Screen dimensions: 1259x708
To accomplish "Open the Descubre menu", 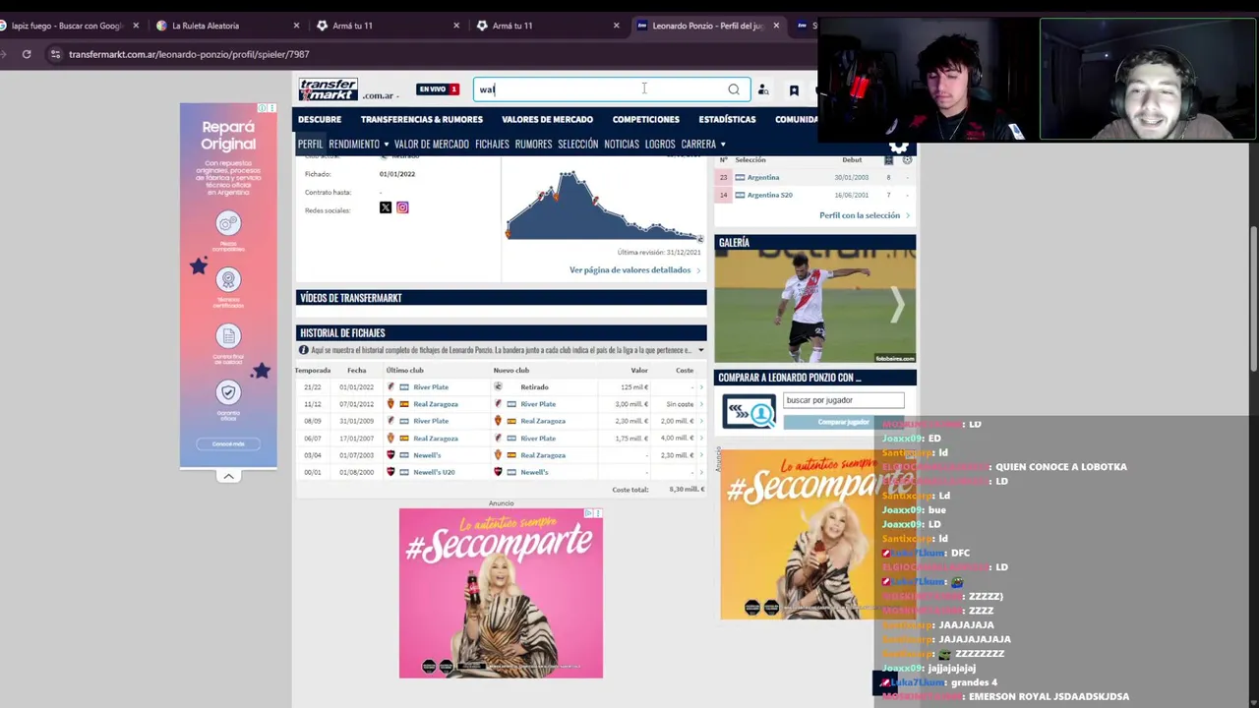I will click(320, 120).
